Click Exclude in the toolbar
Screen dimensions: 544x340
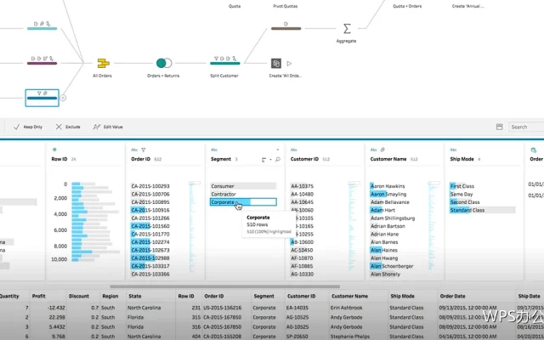[68, 127]
